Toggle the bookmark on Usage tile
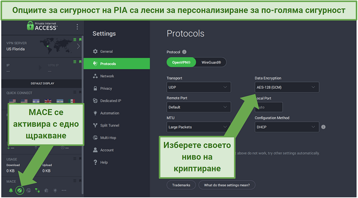Viewport: 358px width, 198px height. tap(80, 158)
